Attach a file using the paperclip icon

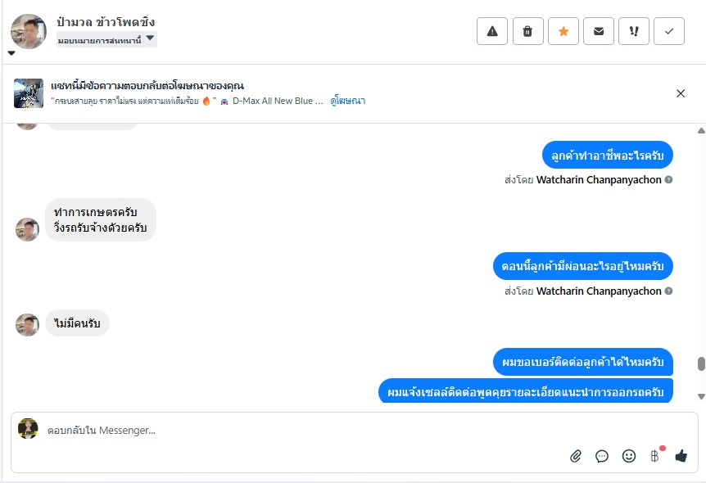pos(576,456)
